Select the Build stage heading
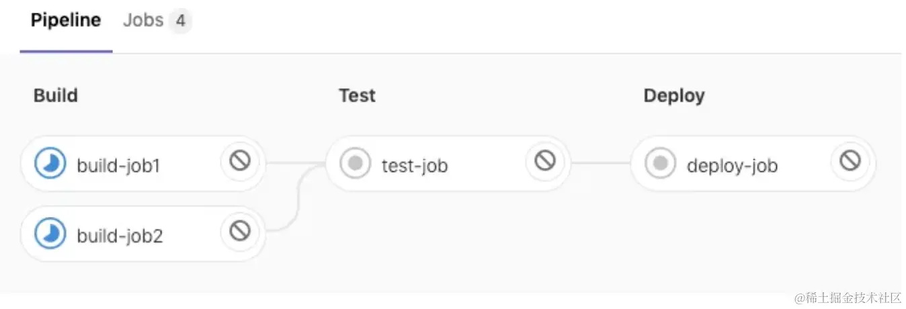This screenshot has width=906, height=309. (x=56, y=95)
